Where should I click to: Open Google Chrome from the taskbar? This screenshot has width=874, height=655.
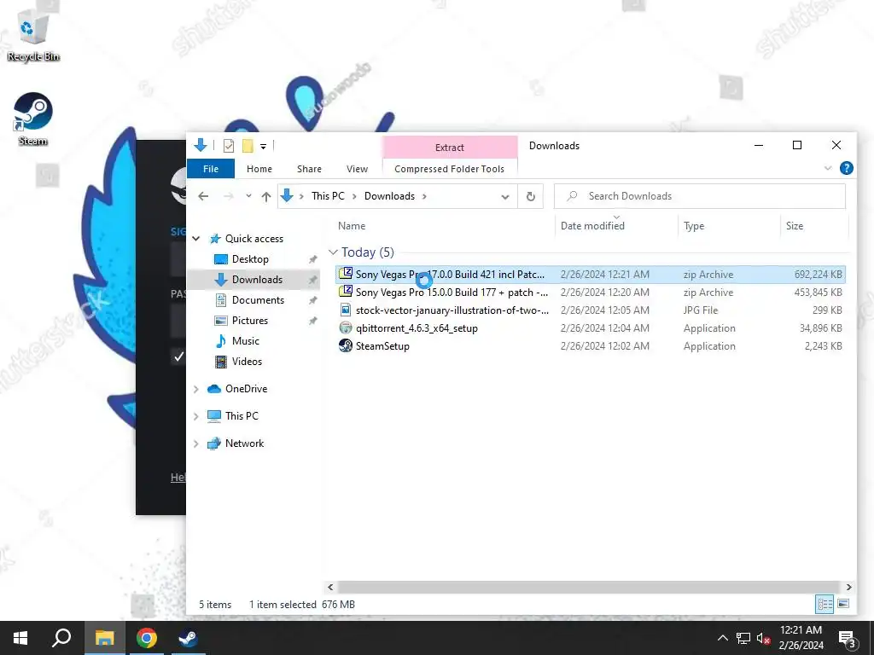pos(146,638)
